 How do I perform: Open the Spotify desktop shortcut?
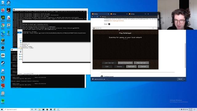pyautogui.click(x=3, y=101)
